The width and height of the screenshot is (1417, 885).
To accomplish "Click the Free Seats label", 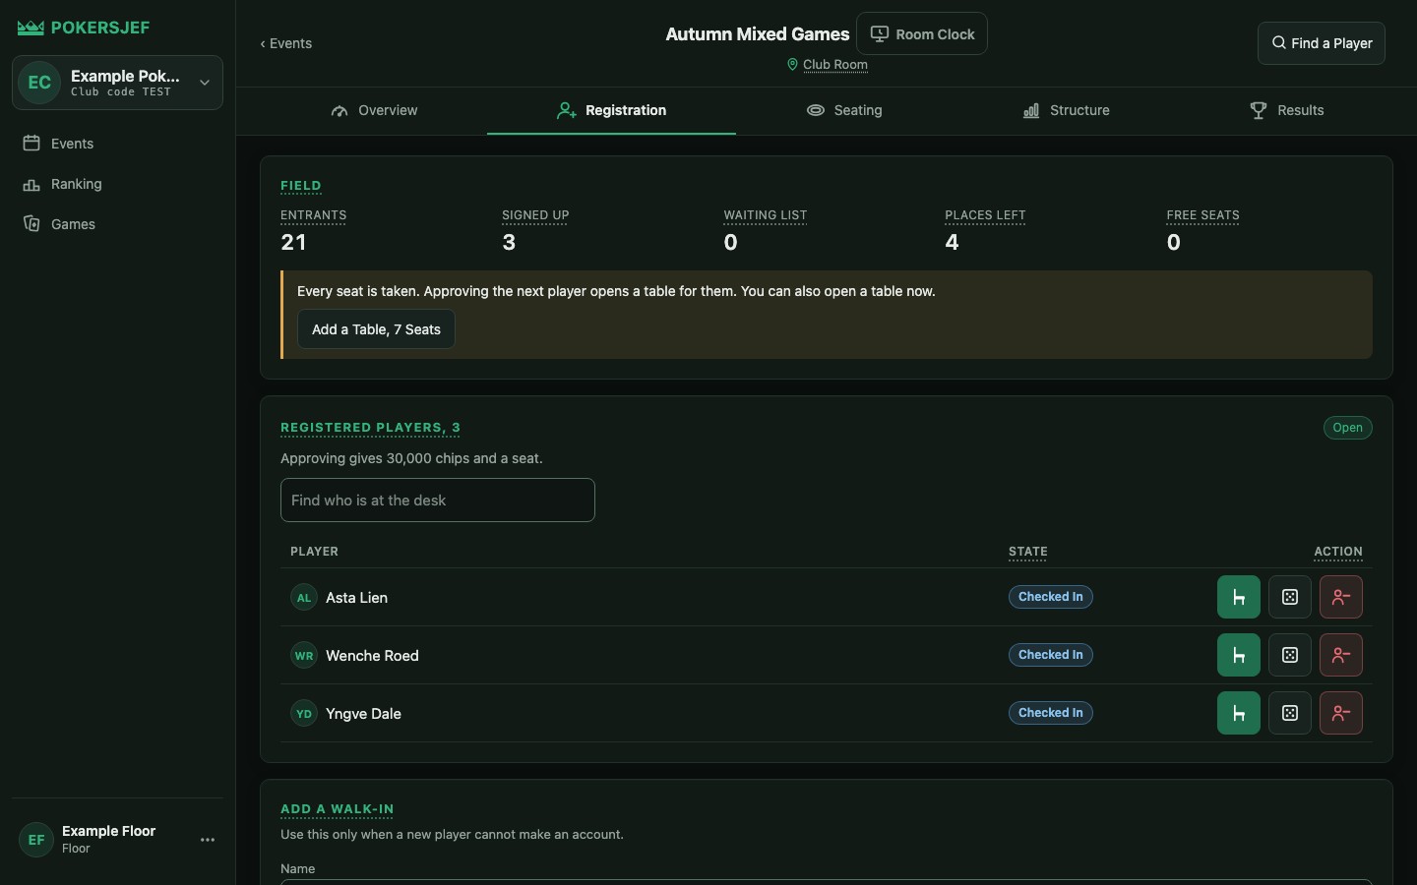I will click(1202, 215).
